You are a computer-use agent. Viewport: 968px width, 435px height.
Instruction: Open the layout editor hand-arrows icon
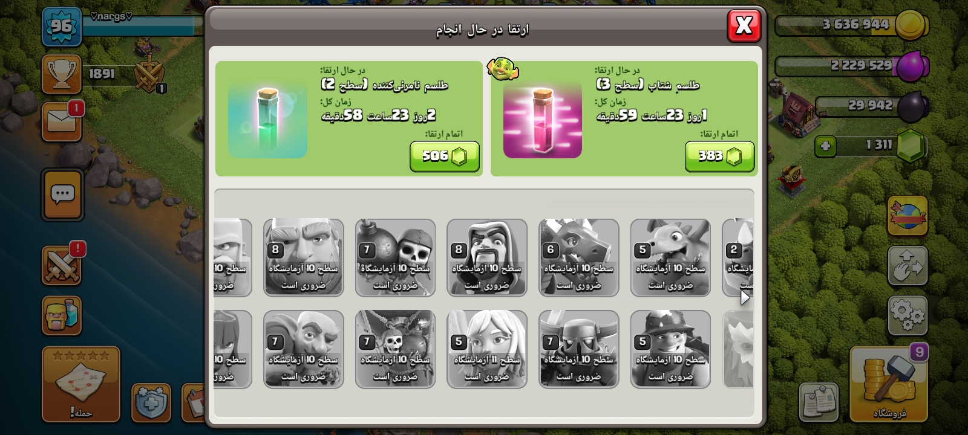pyautogui.click(x=907, y=266)
